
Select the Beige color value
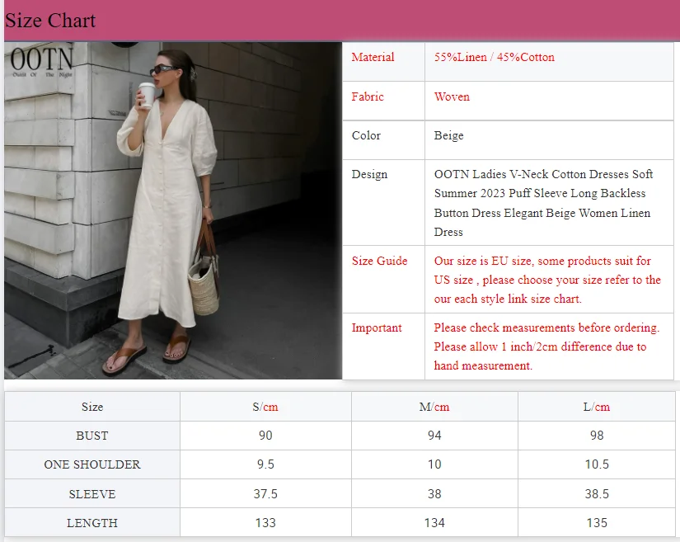[448, 135]
